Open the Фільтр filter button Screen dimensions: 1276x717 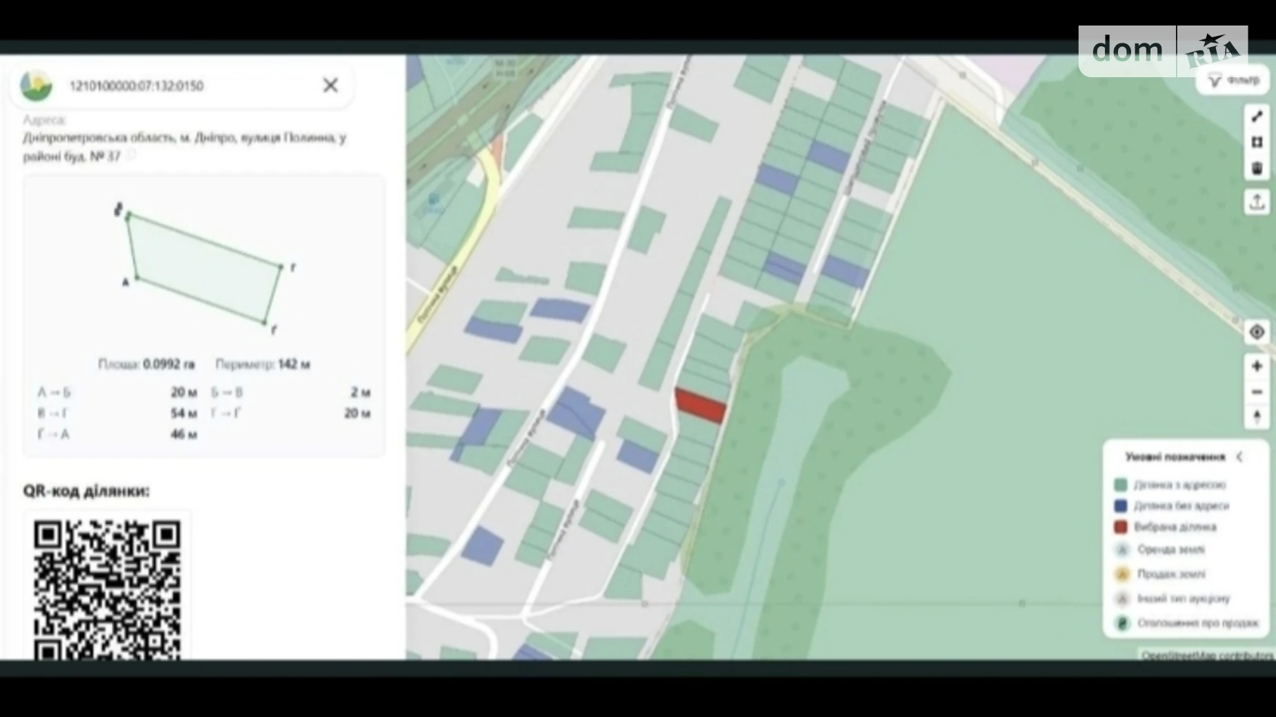pos(1233,81)
